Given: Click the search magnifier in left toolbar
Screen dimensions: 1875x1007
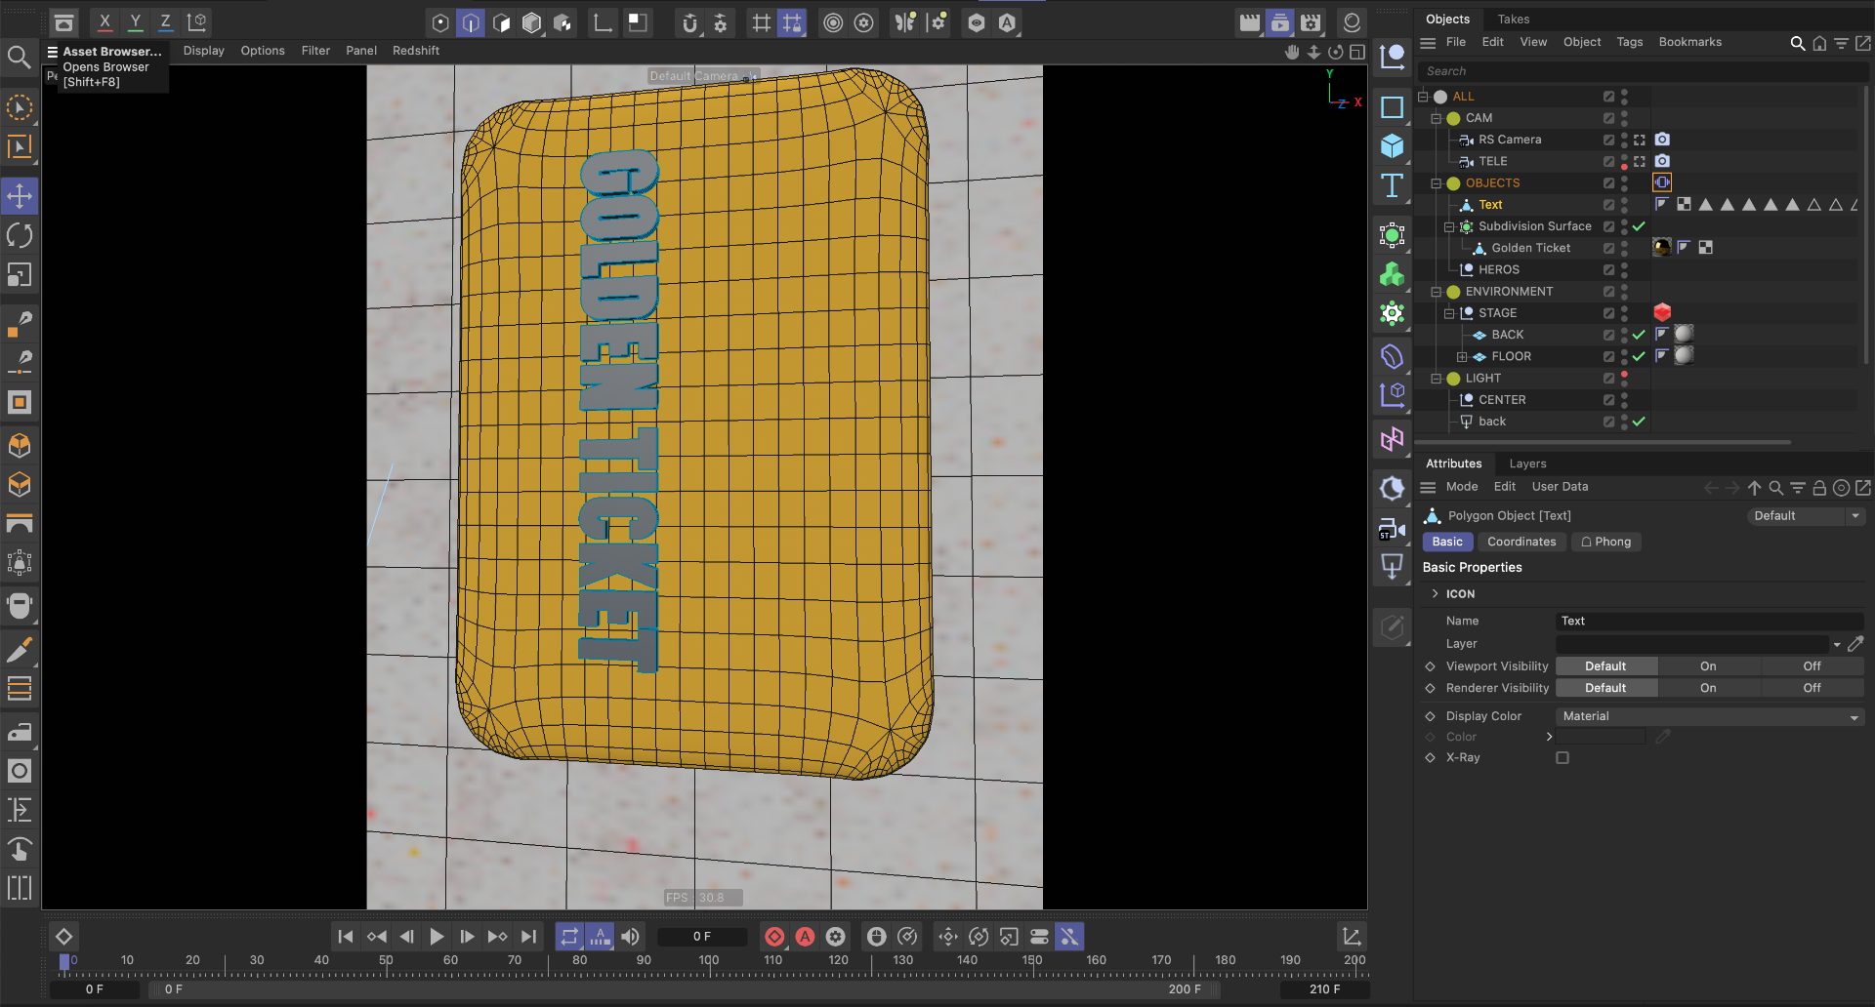Looking at the screenshot, I should pos(19,58).
